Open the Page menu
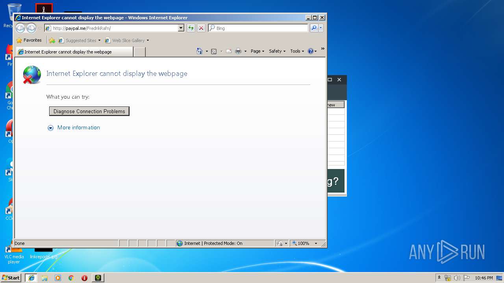Viewport: 504px width, 283px height. (258, 51)
